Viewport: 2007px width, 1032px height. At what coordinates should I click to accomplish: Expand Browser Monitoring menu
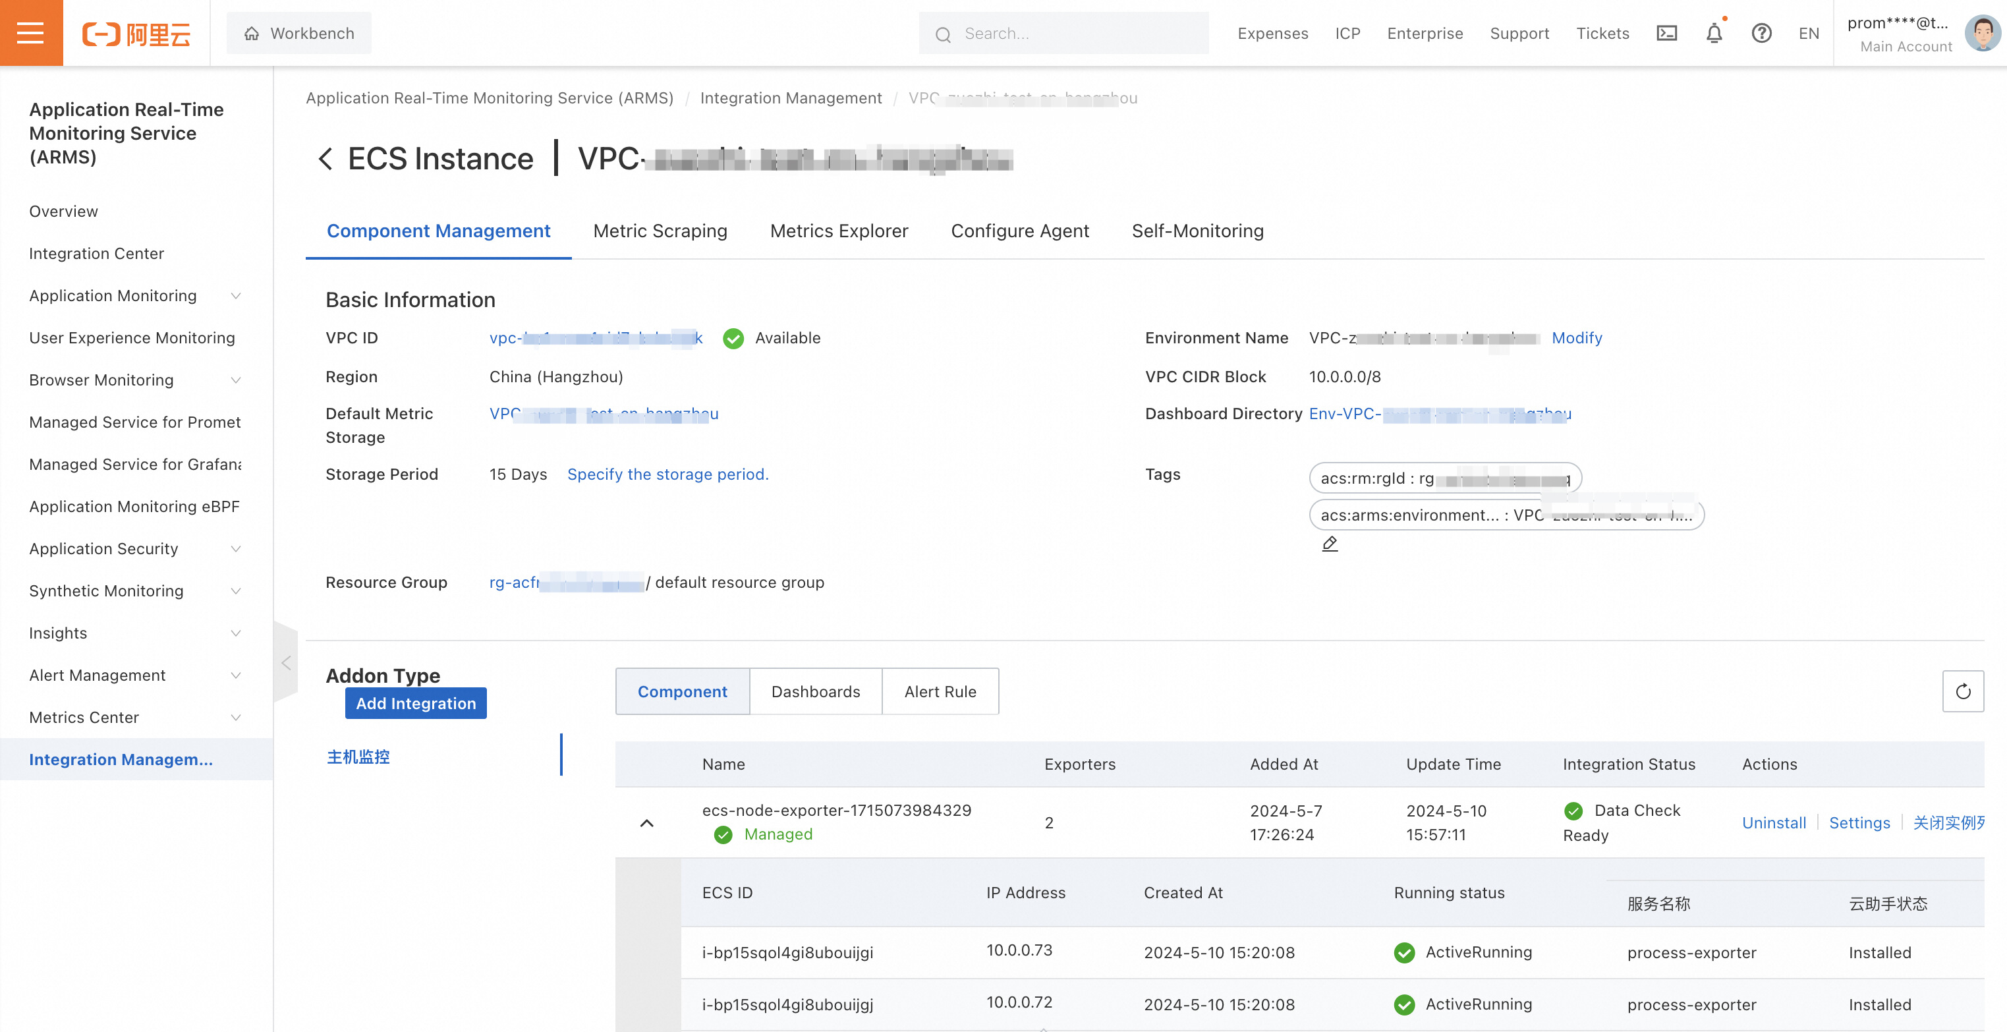coord(235,380)
